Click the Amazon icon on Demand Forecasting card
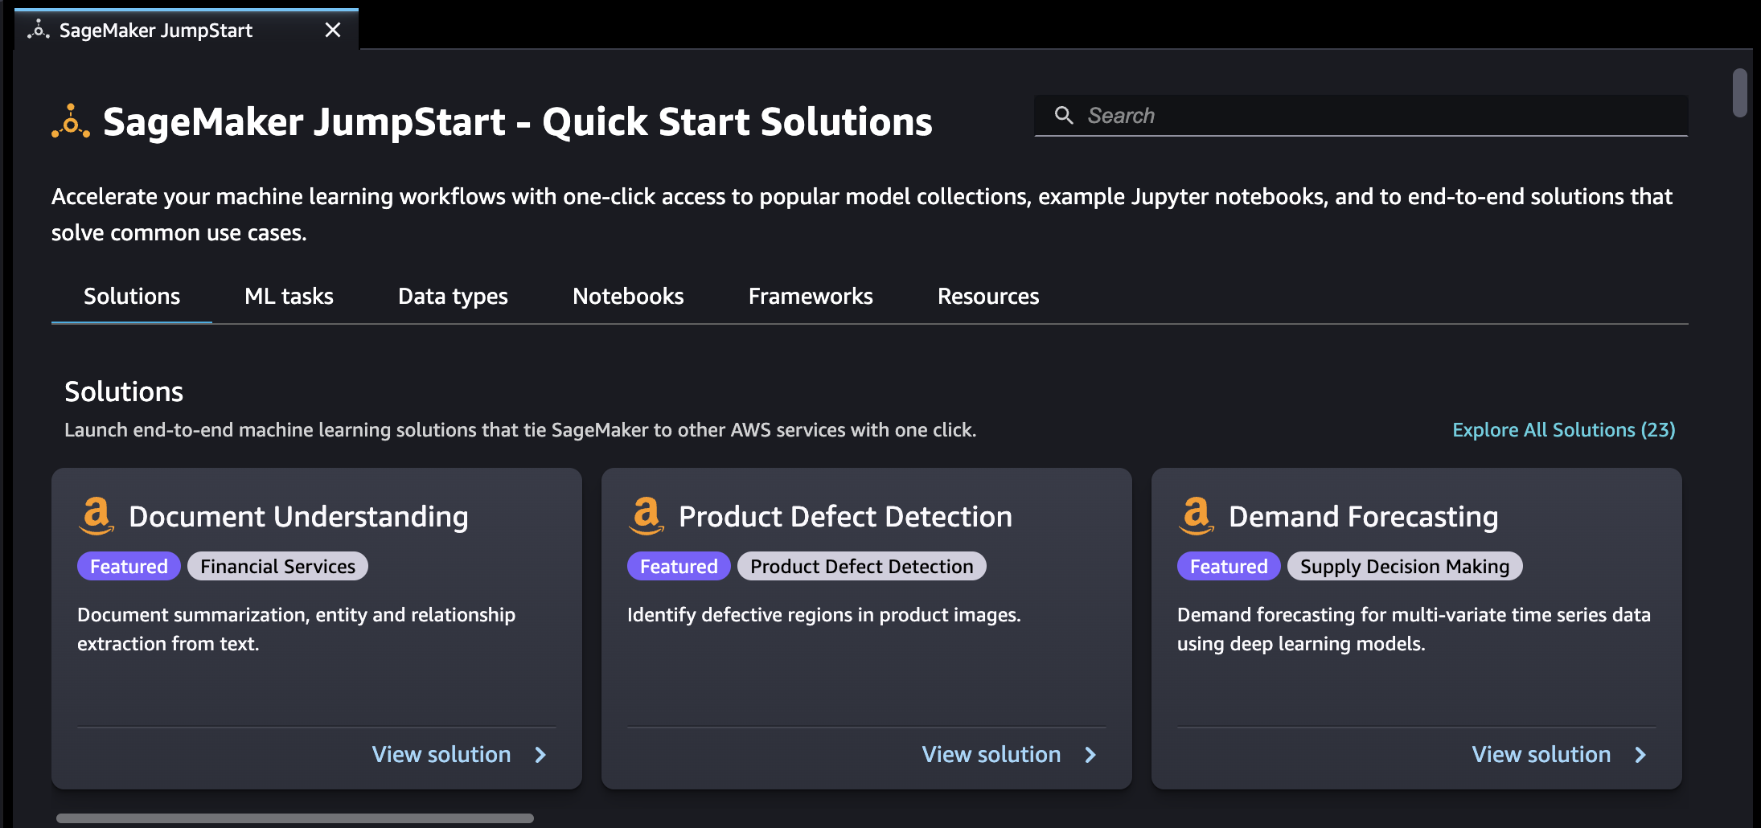The image size is (1761, 828). pos(1196,516)
